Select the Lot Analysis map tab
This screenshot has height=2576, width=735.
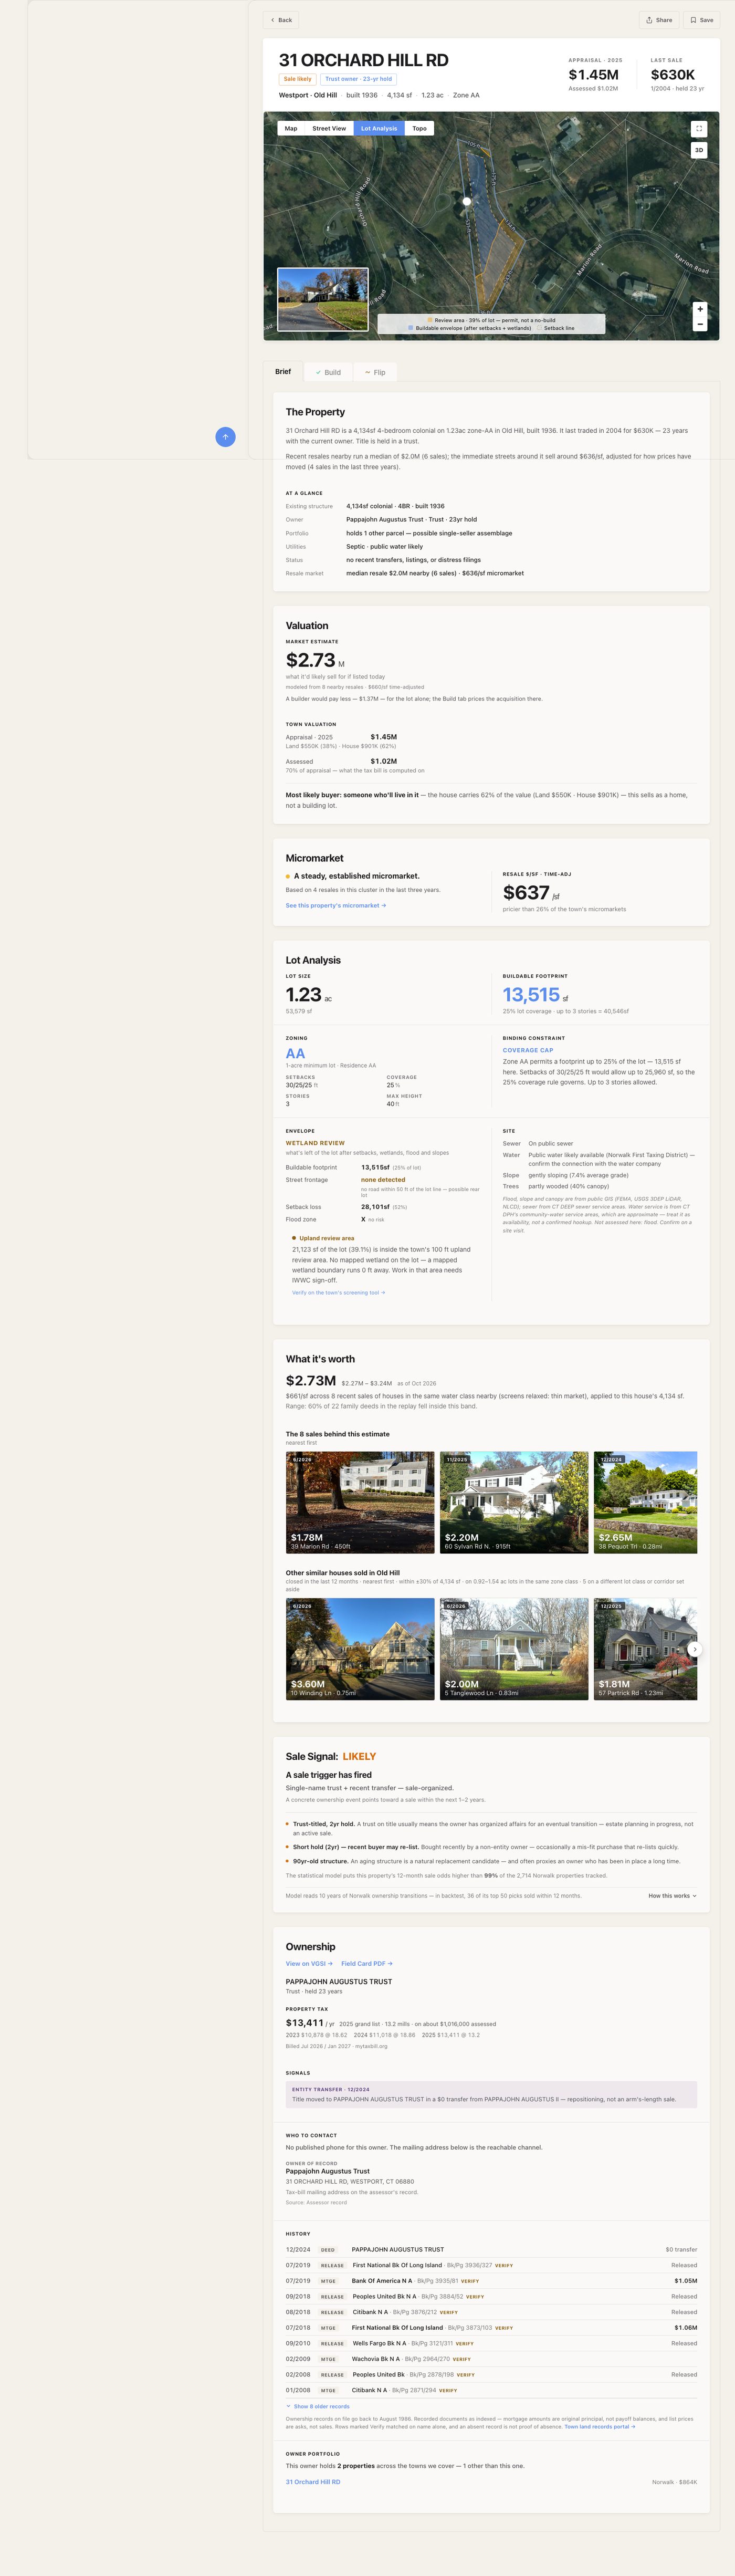[379, 128]
